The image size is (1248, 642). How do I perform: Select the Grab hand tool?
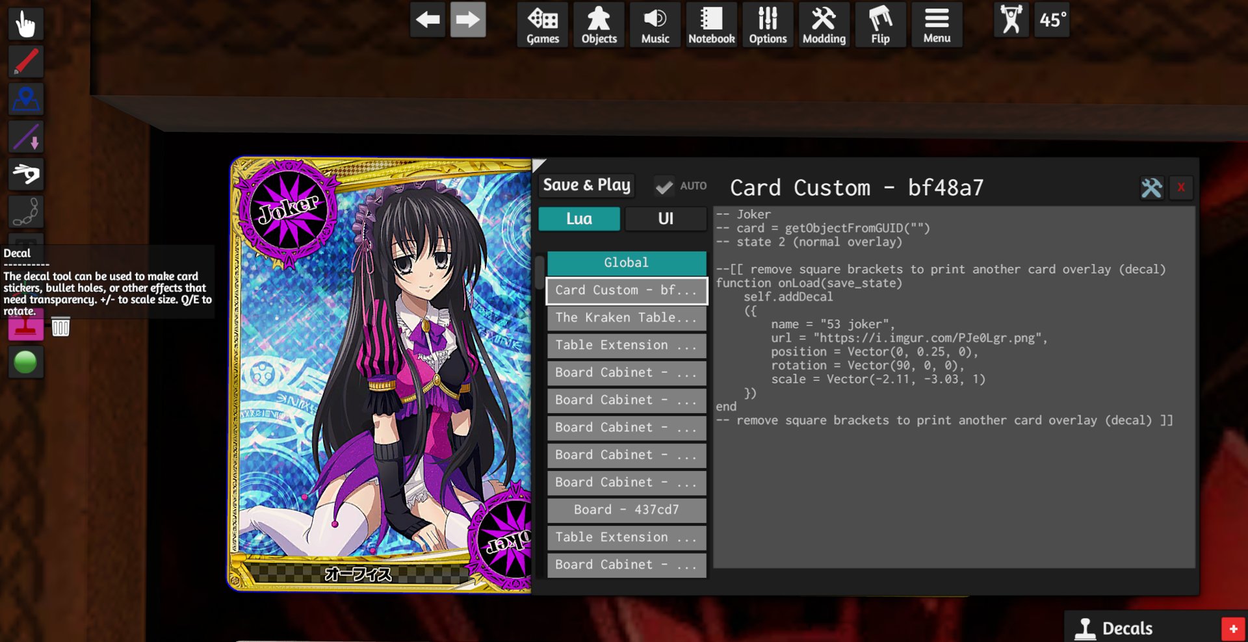pos(26,24)
